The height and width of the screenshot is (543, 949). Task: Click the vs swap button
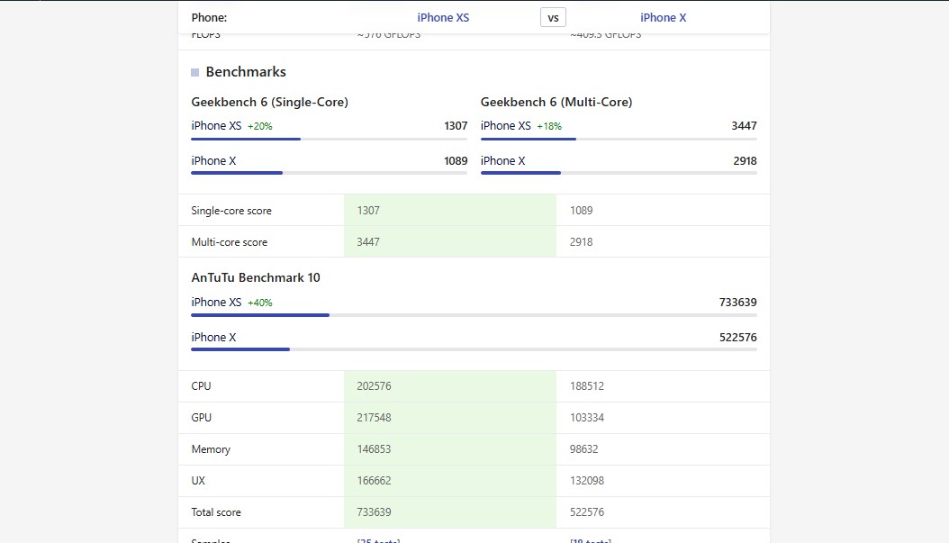click(553, 17)
